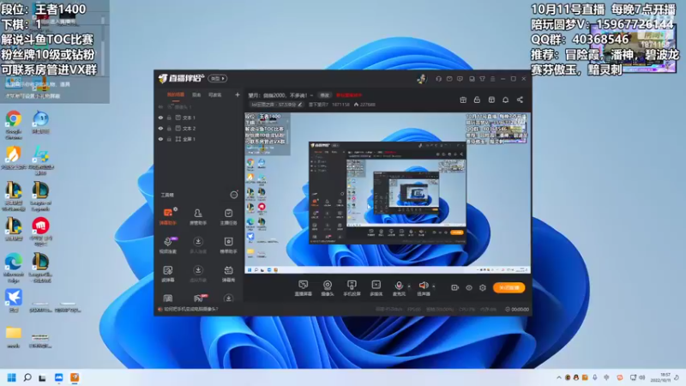Switch to the third scene tab
The width and height of the screenshot is (686, 386).
(x=214, y=94)
